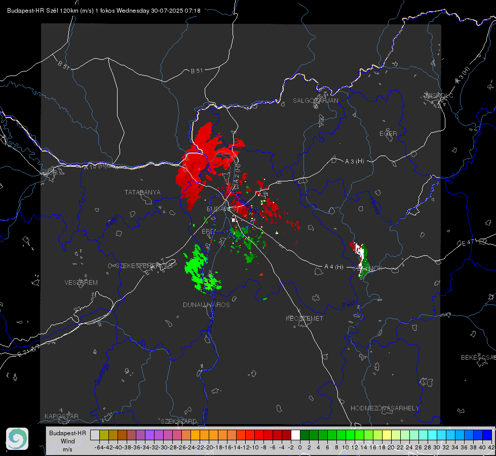This screenshot has height=456, width=496.
Task: Pick the yellow swatch between 18 and 20
Action: [387, 435]
